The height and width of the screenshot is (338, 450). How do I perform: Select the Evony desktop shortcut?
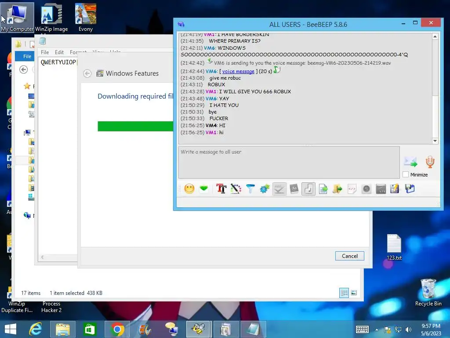(86, 18)
